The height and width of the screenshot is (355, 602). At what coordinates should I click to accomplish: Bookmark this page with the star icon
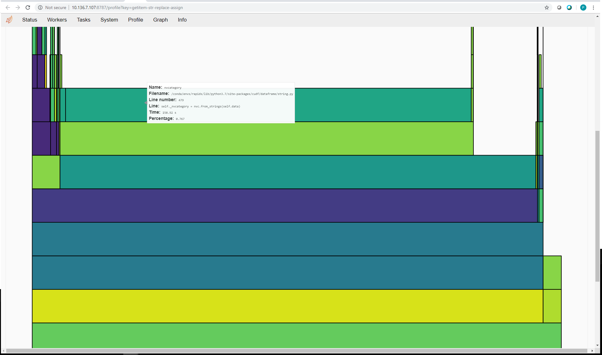[x=547, y=7]
